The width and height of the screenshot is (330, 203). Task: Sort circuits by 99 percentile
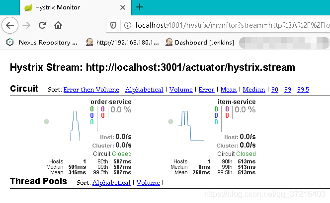pyautogui.click(x=288, y=90)
